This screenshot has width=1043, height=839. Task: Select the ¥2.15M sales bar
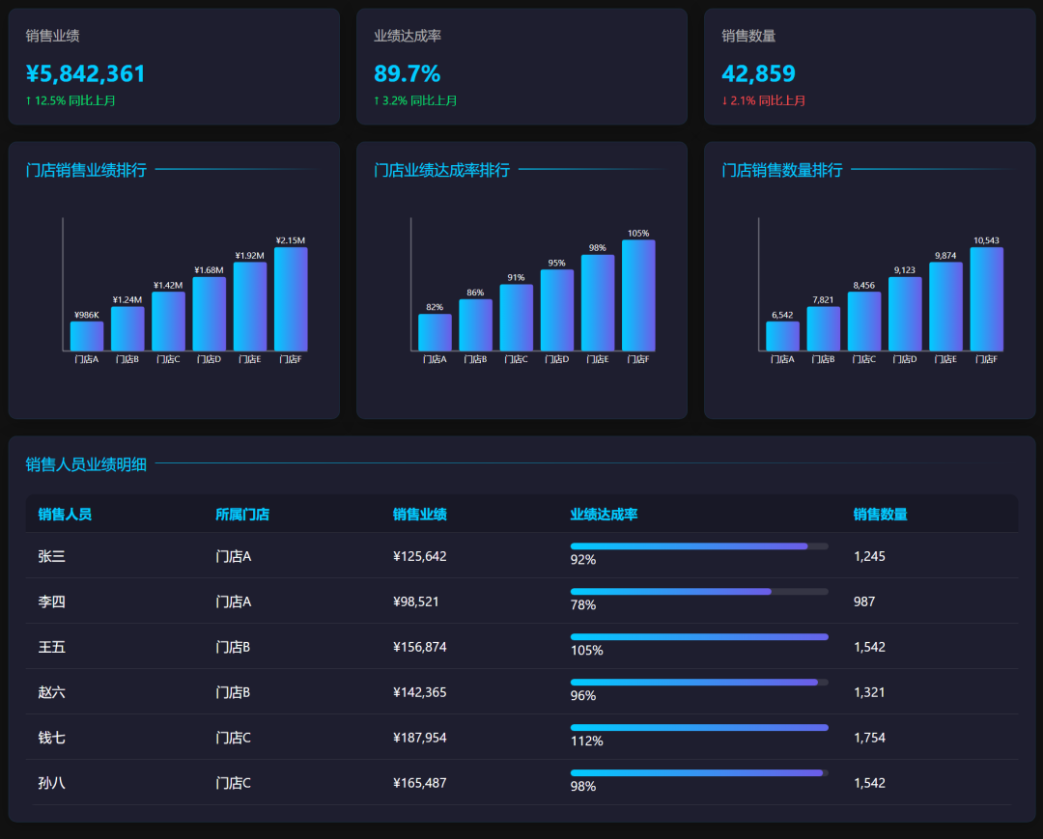click(x=291, y=299)
